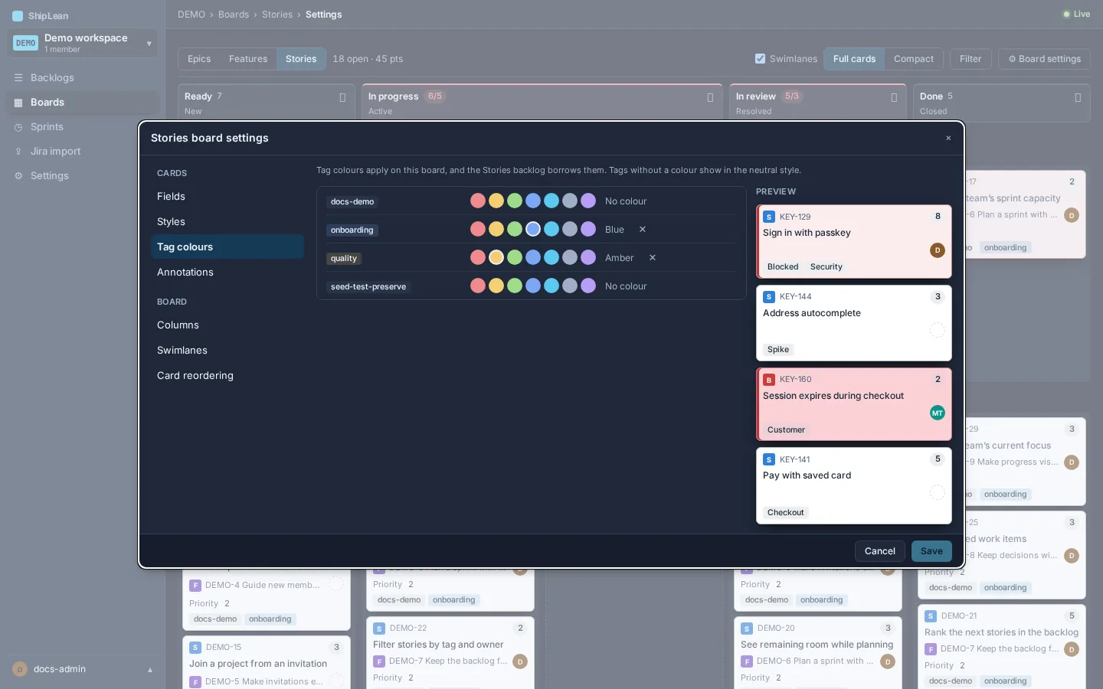Open Sprints in the sidebar
1103x689 pixels.
pos(83,127)
